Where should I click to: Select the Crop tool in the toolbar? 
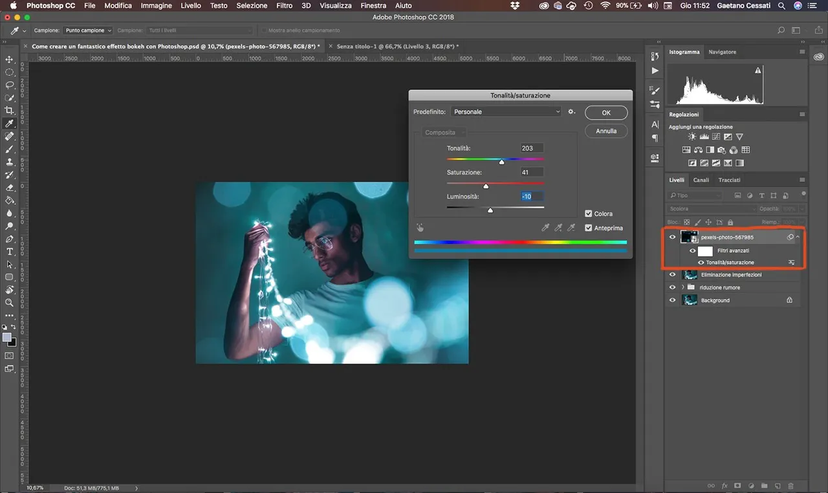point(10,111)
